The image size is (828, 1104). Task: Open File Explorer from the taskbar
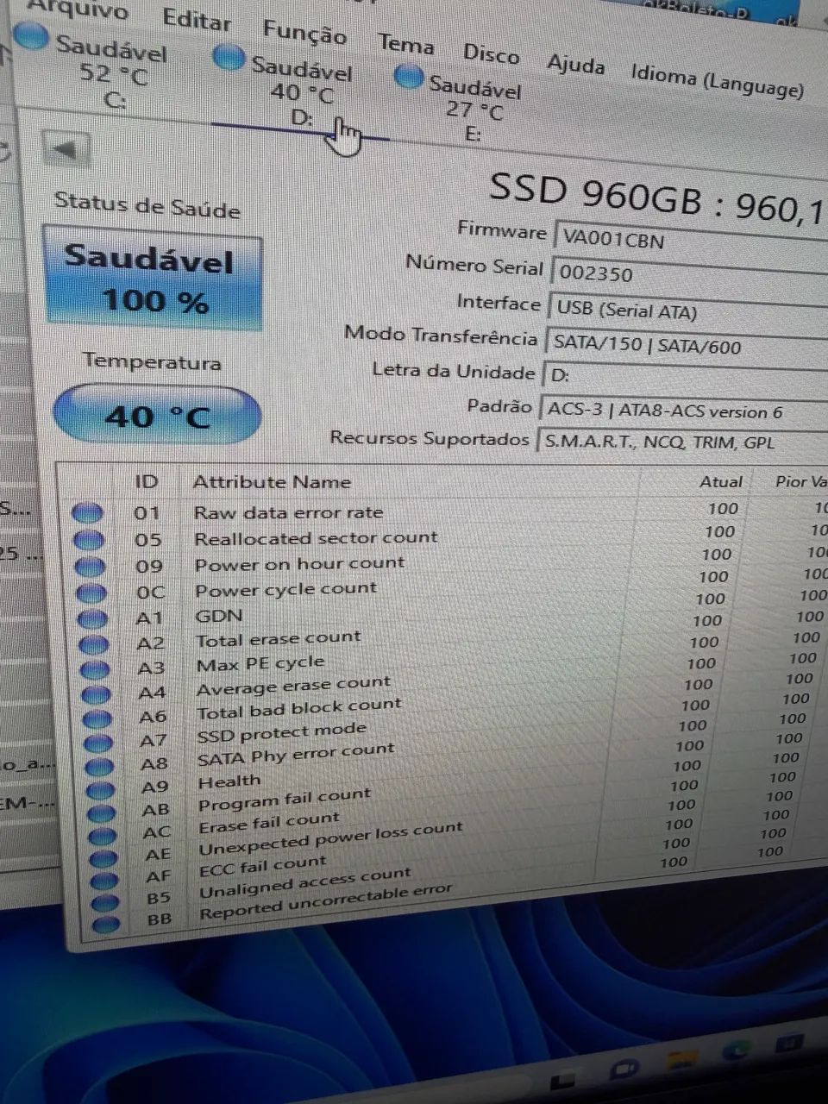681,1061
